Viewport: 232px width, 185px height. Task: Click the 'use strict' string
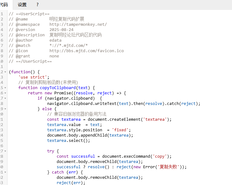click(x=33, y=77)
